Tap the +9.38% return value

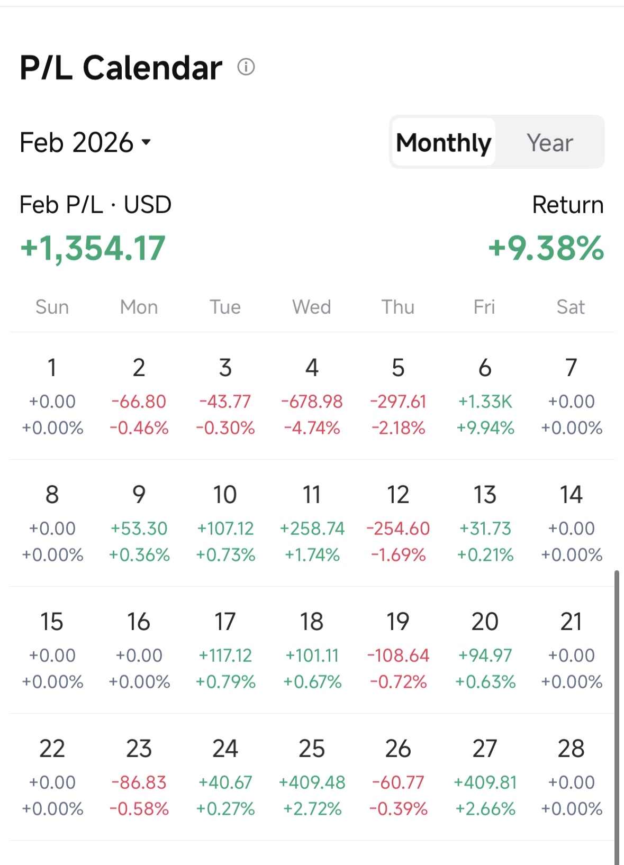[x=546, y=248]
